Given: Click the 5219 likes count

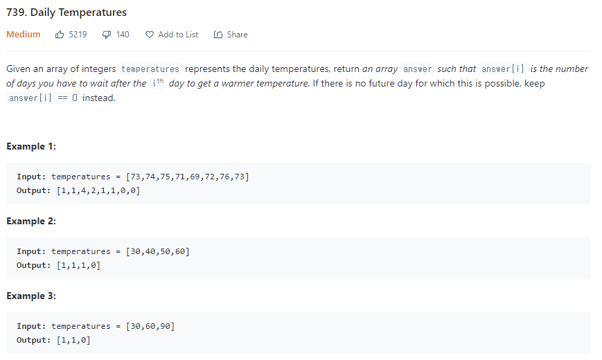Looking at the screenshot, I should 78,35.
